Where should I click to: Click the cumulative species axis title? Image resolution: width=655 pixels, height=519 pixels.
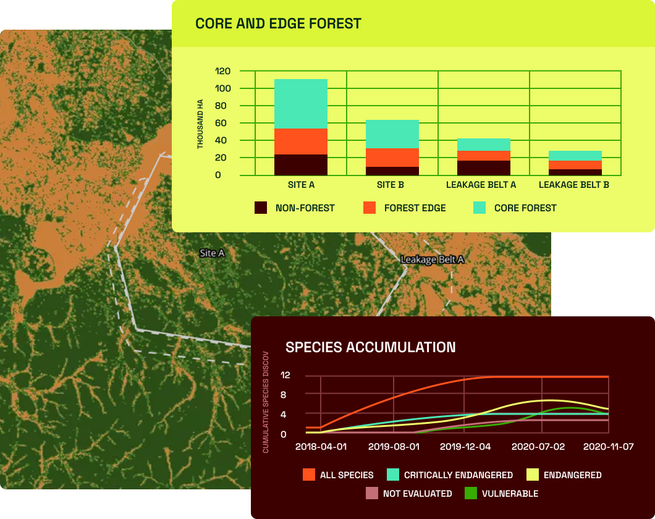(266, 402)
